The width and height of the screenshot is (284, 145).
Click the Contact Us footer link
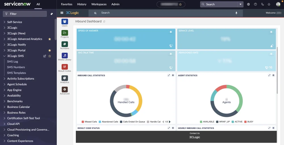point(195,133)
